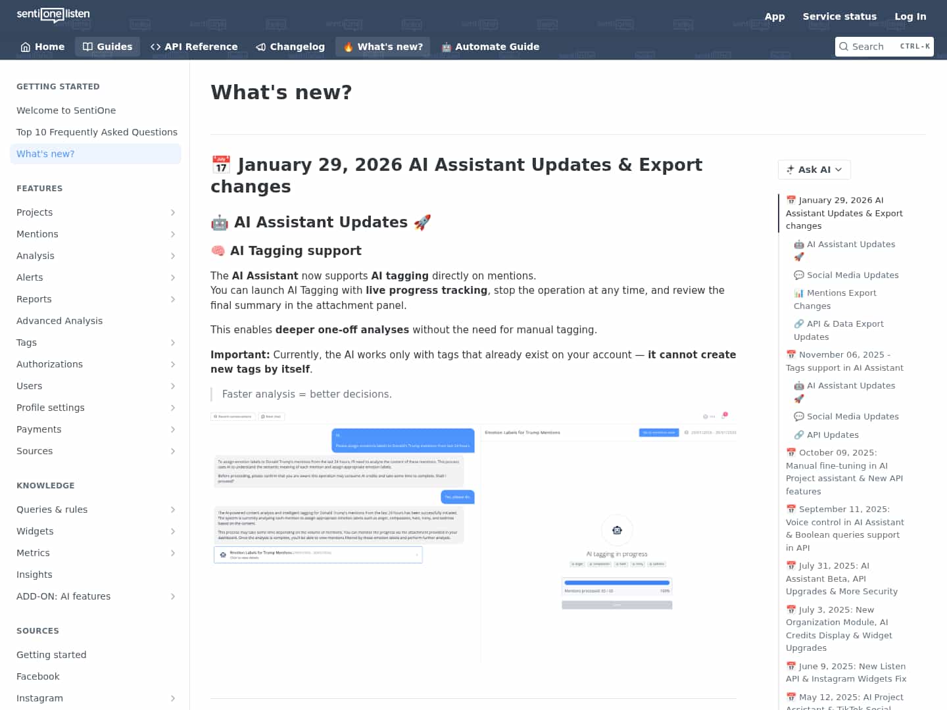
Task: Select Advanced Analysis in the sidebar
Action: click(x=59, y=321)
